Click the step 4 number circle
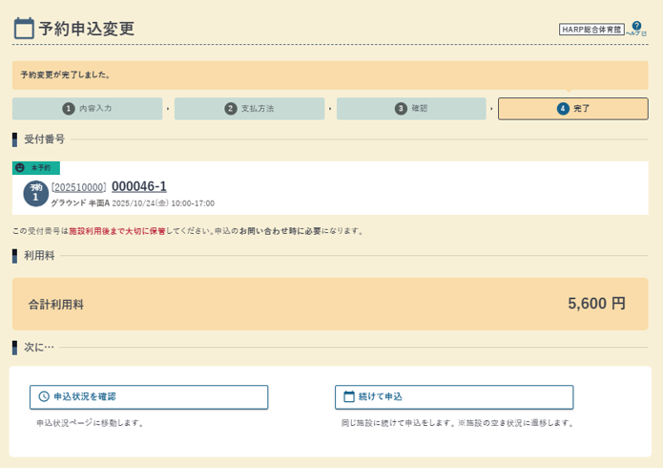This screenshot has height=468, width=663. pos(563,109)
